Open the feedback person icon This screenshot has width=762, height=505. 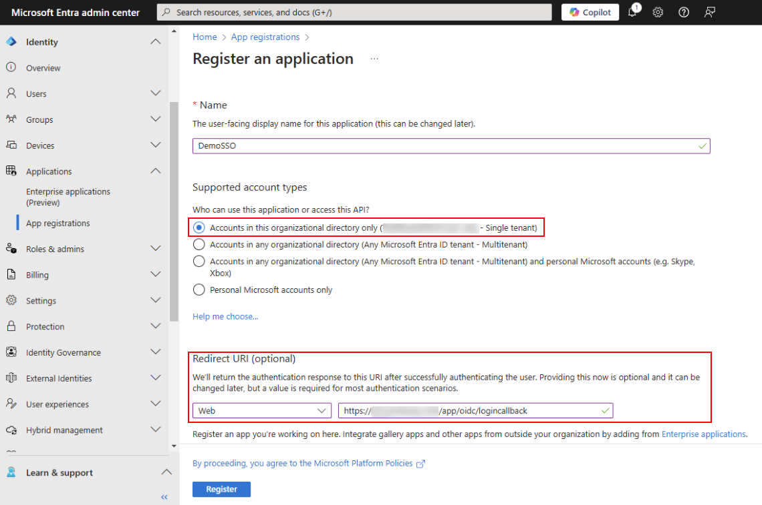[x=710, y=12]
